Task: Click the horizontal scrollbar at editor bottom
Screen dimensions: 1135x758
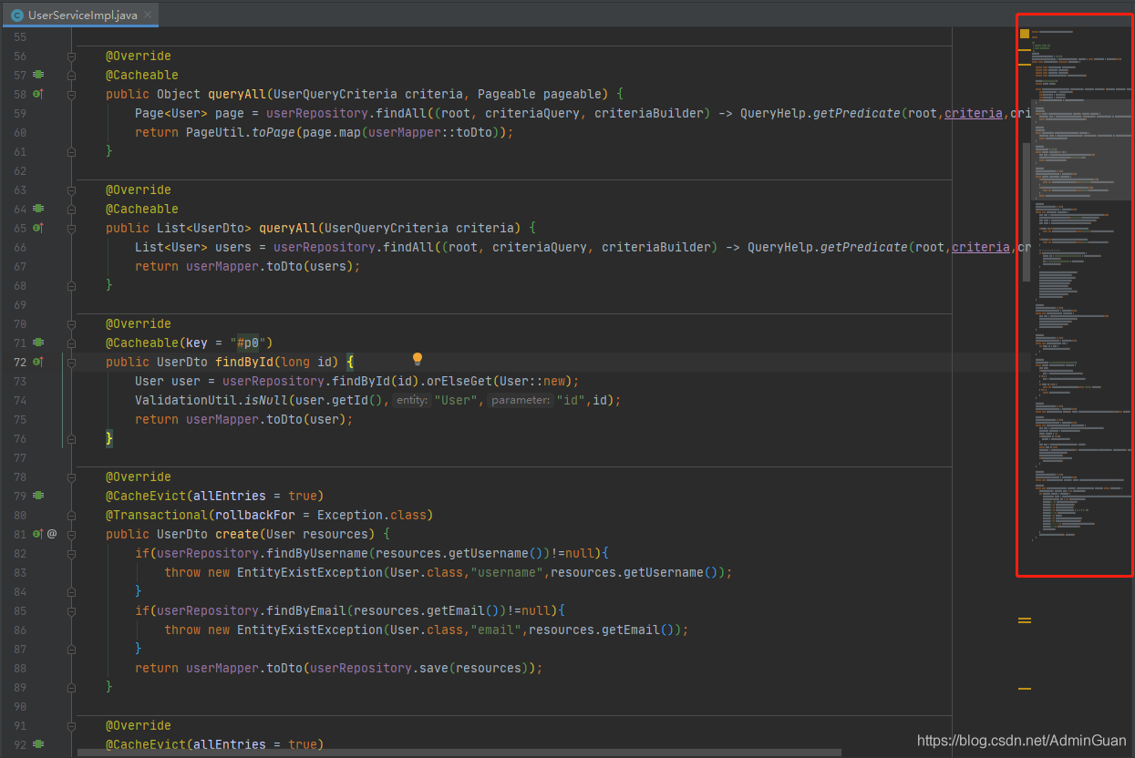Action: [x=456, y=753]
